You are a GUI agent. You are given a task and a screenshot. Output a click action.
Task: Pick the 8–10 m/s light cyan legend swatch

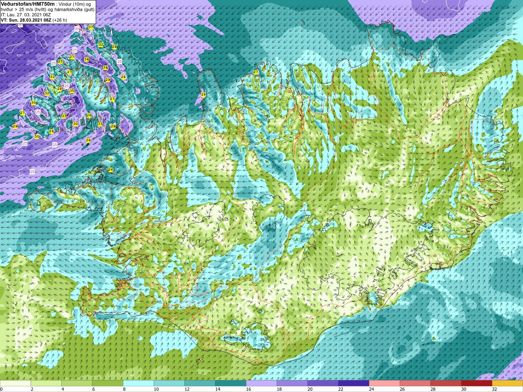point(139,384)
